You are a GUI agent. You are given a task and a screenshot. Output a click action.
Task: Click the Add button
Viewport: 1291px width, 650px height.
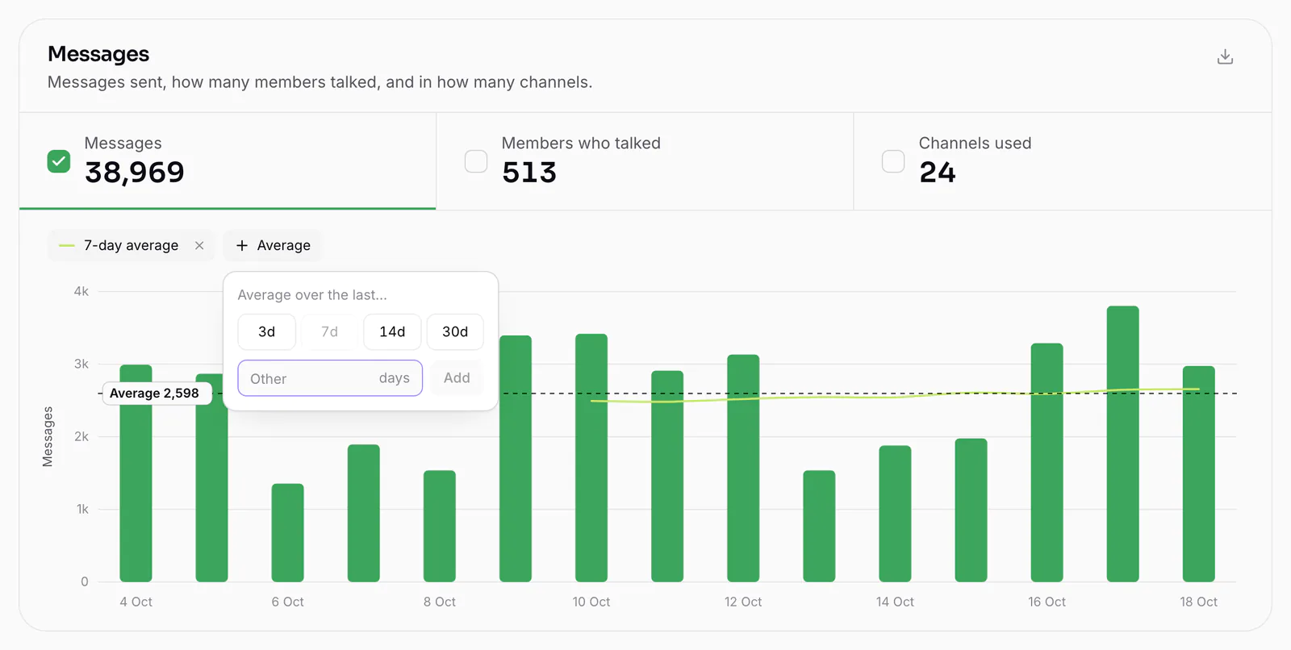457,378
